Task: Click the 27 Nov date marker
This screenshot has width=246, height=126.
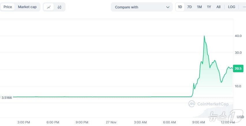Action: (x=111, y=122)
